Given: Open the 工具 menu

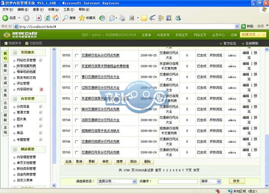Looking at the screenshot, I should click(69, 10).
